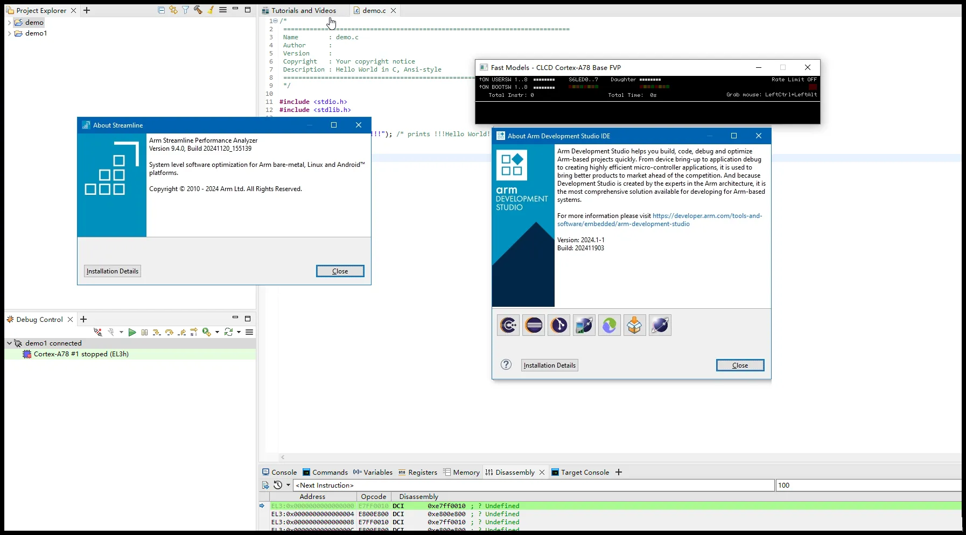Click the third feature icon (dark circle)
The height and width of the screenshot is (535, 966).
tap(559, 325)
